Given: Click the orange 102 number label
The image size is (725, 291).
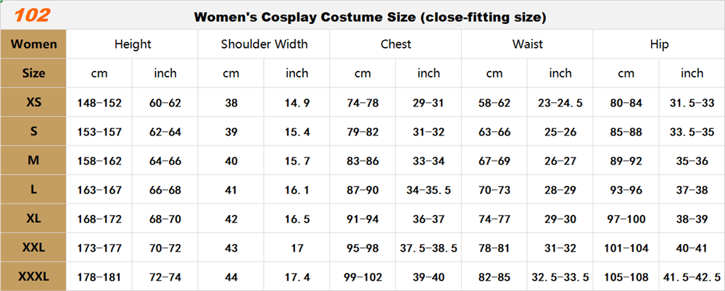Looking at the screenshot, I should (x=33, y=15).
